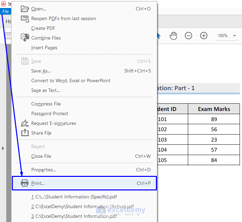Select Request E-signatures
242x222 pixels.
pyautogui.click(x=84, y=123)
